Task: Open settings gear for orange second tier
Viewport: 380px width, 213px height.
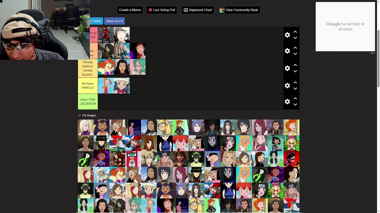Action: click(x=287, y=51)
